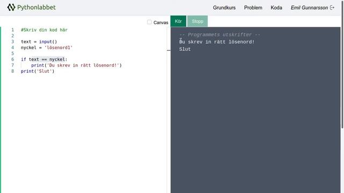Screen dimensions: 344x193
Task: Click line number 2 in the gutter
Action: point(12,36)
